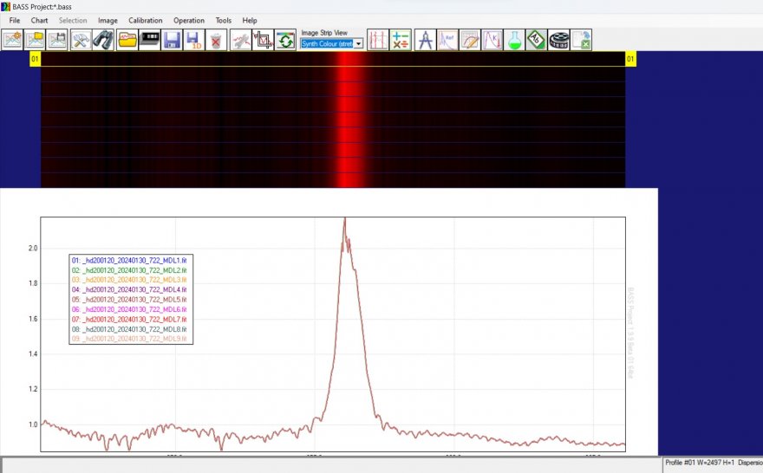Open the Calibration menu
763x473 pixels.
[x=145, y=20]
